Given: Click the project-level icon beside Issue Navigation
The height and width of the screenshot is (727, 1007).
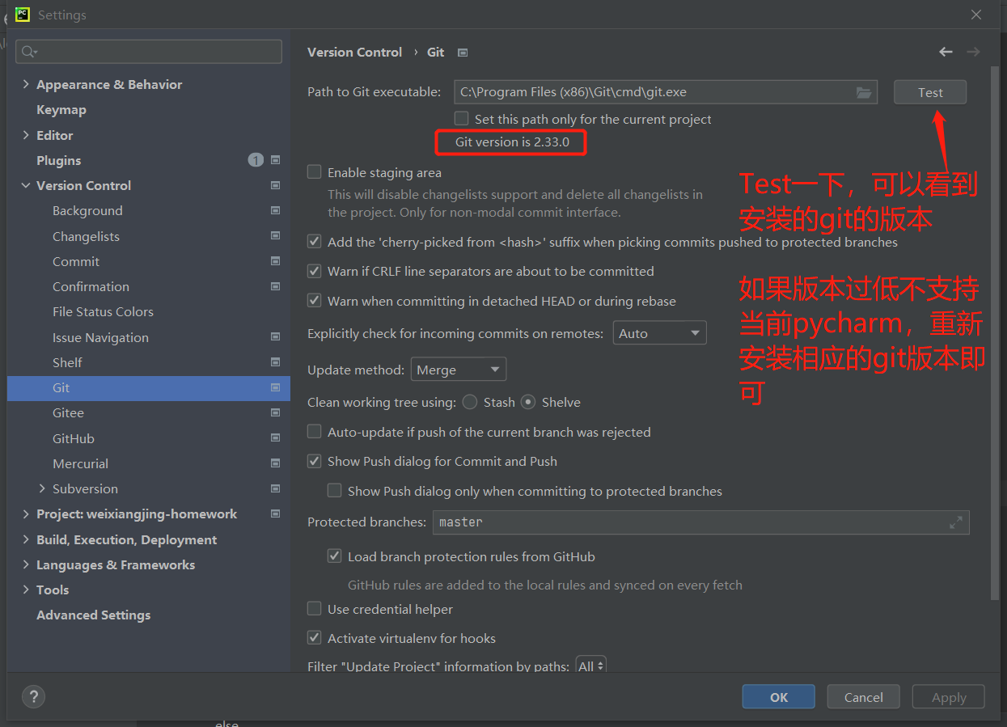Looking at the screenshot, I should click(275, 337).
